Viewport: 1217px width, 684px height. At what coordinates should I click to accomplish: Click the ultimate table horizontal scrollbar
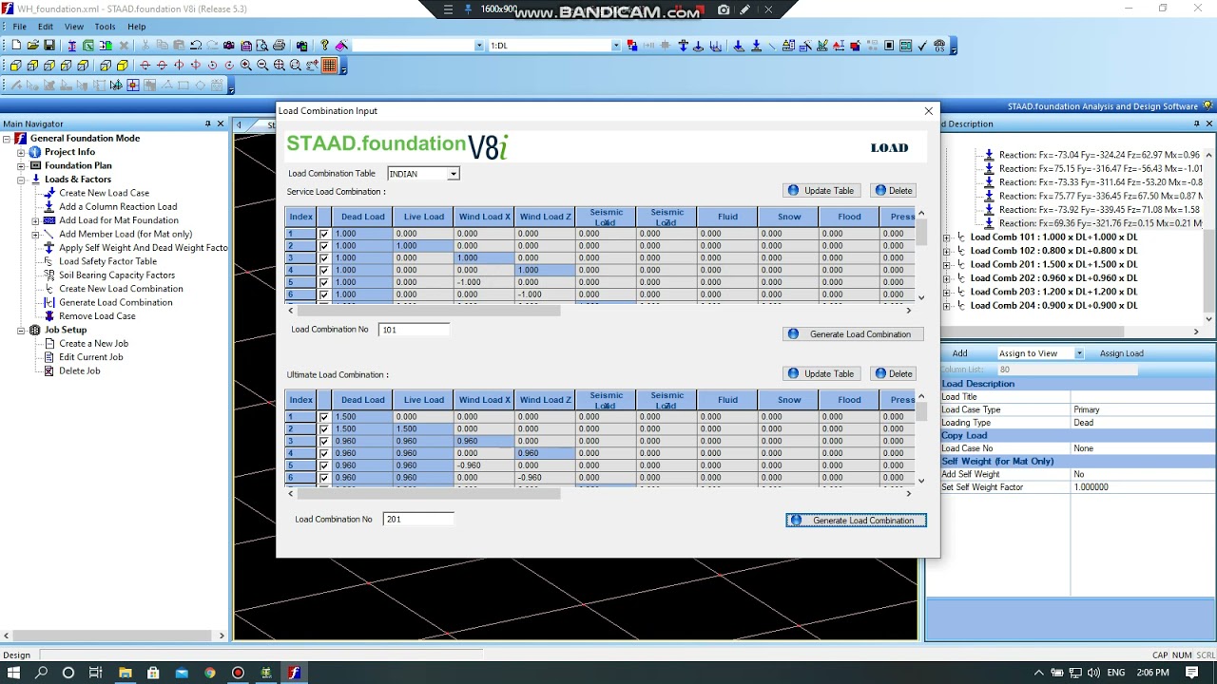[x=428, y=493]
